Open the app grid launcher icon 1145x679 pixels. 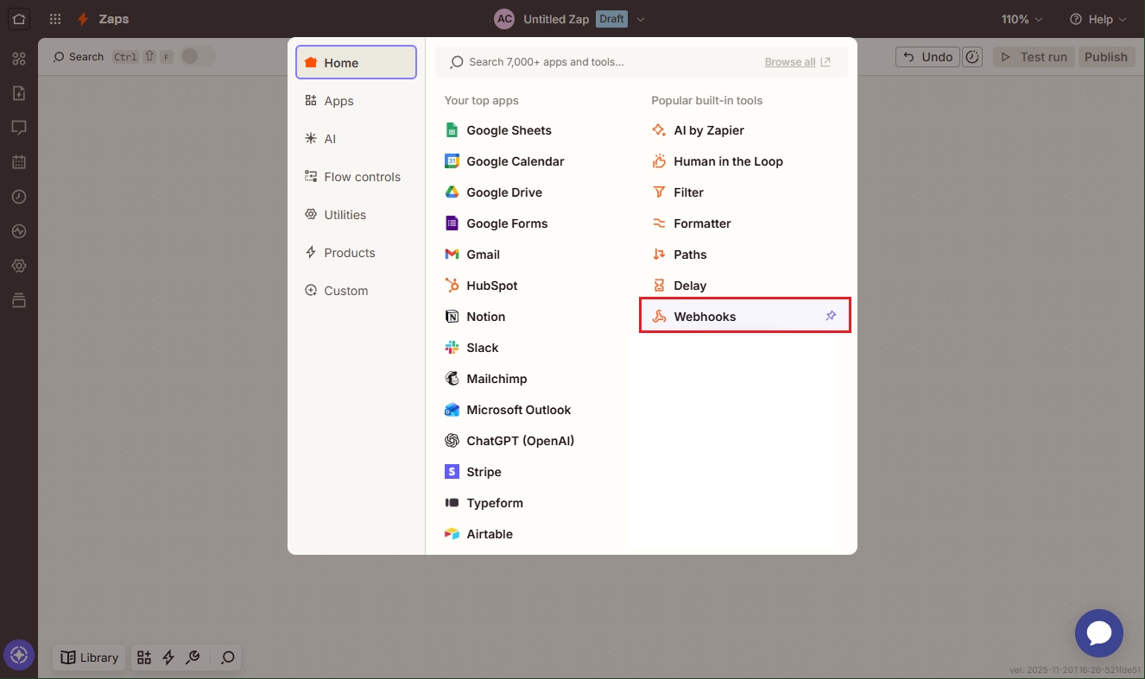pos(55,19)
